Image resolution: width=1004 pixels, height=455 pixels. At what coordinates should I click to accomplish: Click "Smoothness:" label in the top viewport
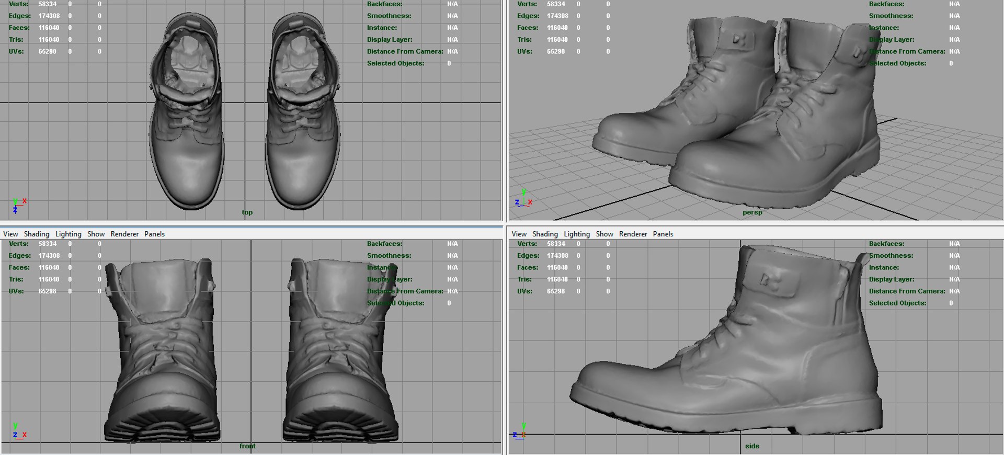(x=389, y=16)
